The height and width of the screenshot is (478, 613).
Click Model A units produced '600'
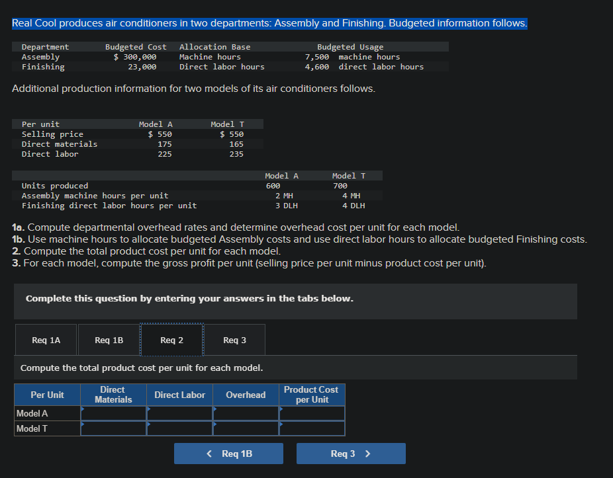click(x=273, y=186)
